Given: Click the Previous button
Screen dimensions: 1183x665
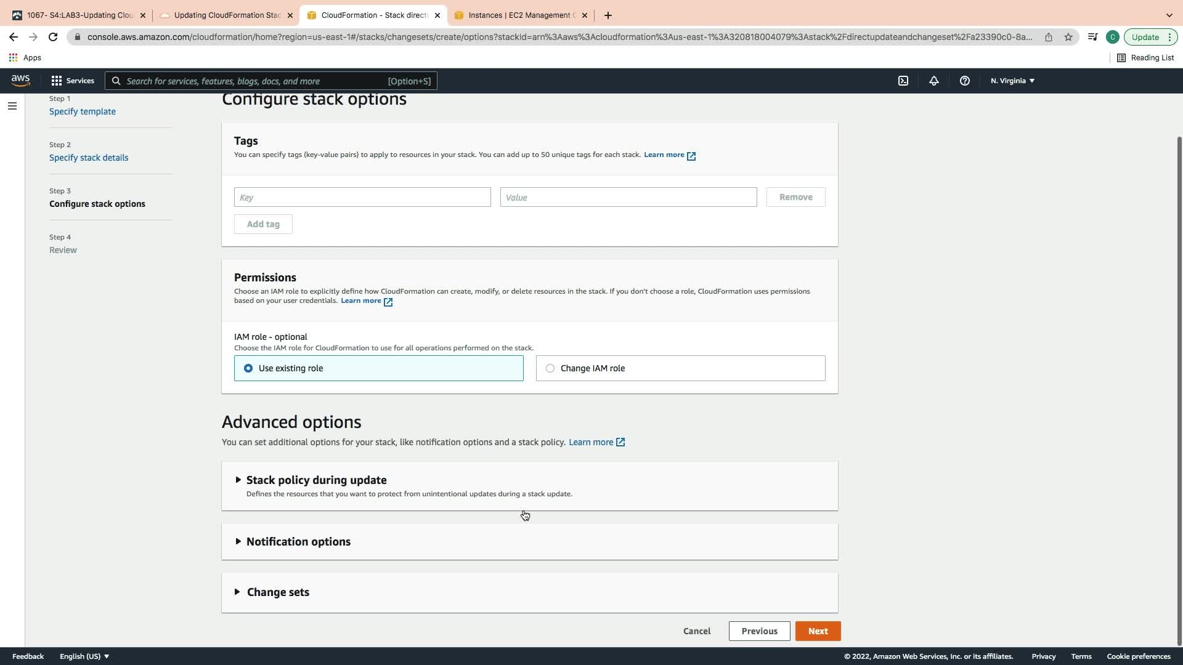Looking at the screenshot, I should coord(759,631).
